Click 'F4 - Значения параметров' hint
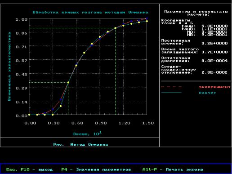The width and height of the screenshot is (232, 174). (96, 170)
